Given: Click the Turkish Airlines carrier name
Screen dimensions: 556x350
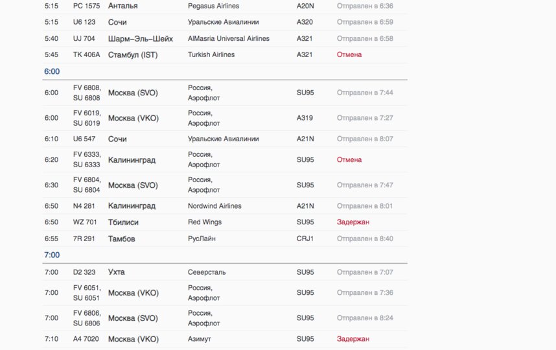Looking at the screenshot, I should click(x=211, y=54).
